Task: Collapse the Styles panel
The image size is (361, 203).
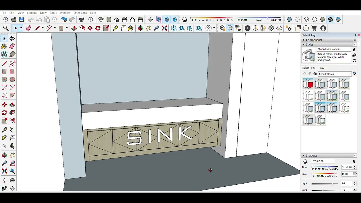Action: [304, 45]
